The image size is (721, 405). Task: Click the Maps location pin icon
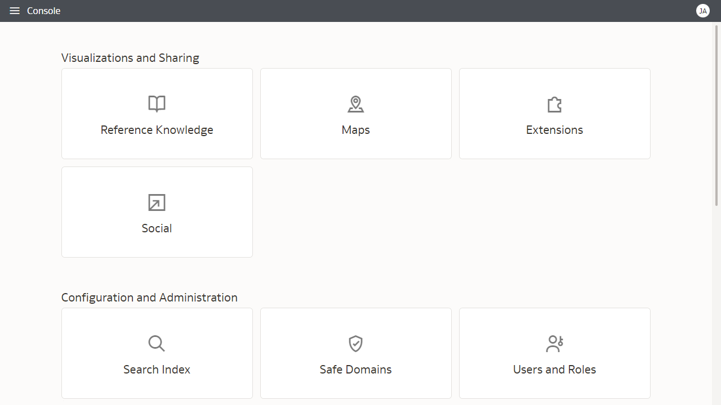click(x=355, y=103)
